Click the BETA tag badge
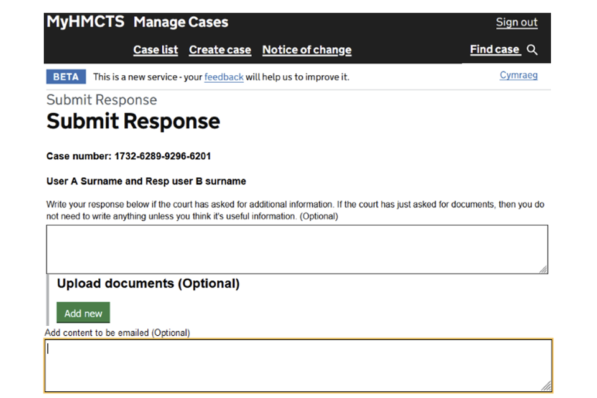 tap(66, 77)
